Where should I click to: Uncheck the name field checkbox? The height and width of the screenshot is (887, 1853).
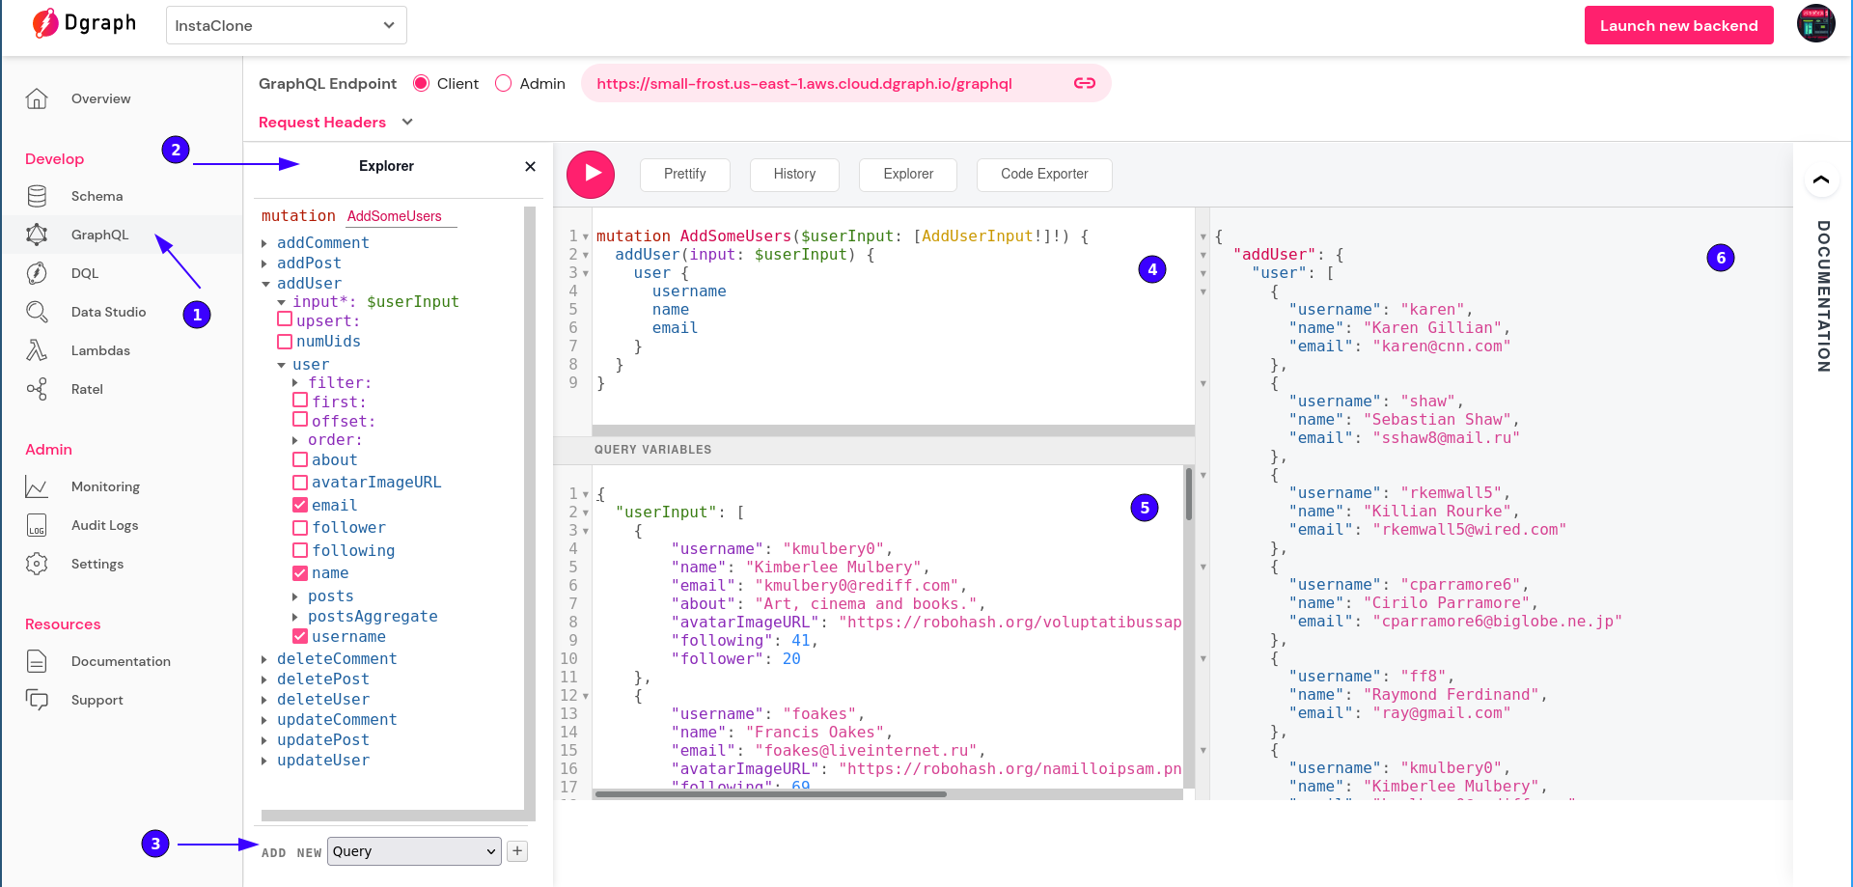coord(300,573)
